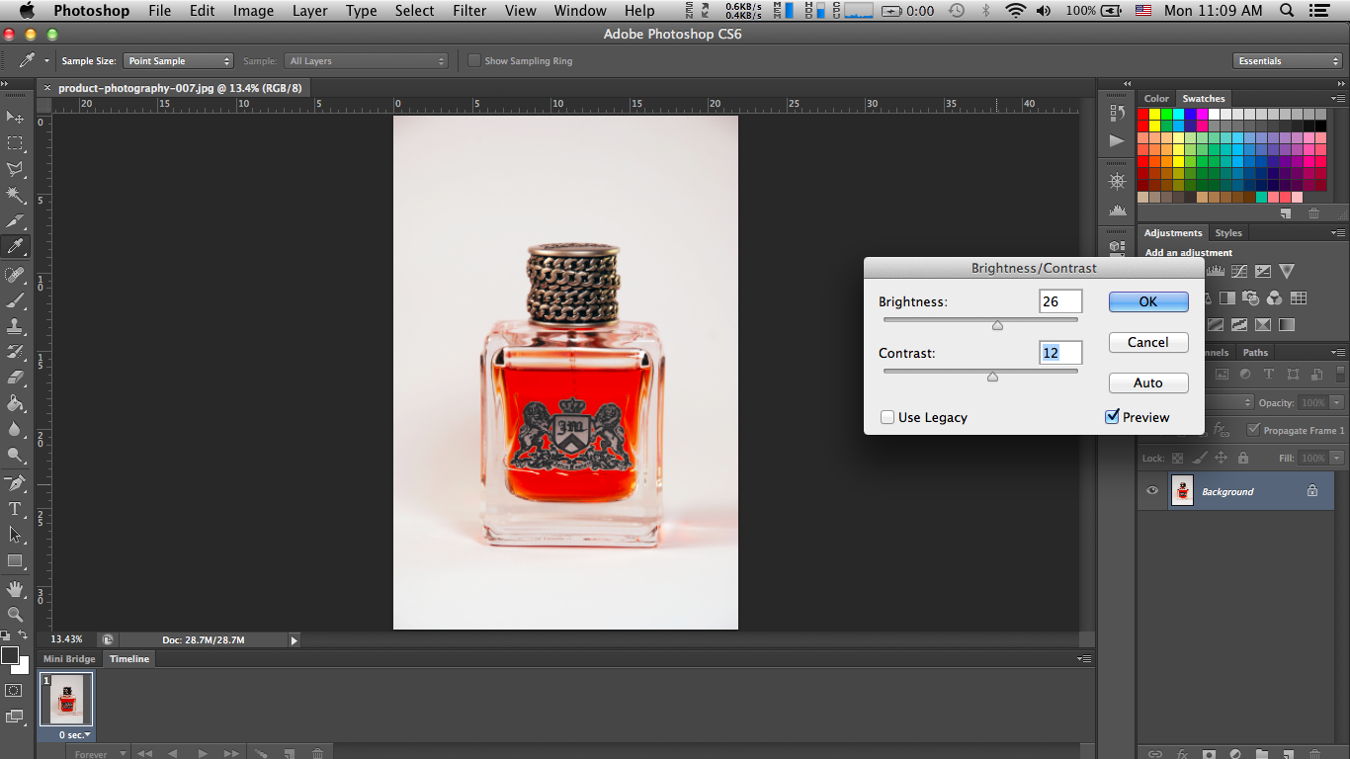Open the History panel icon
The image size is (1350, 759).
(1117, 113)
